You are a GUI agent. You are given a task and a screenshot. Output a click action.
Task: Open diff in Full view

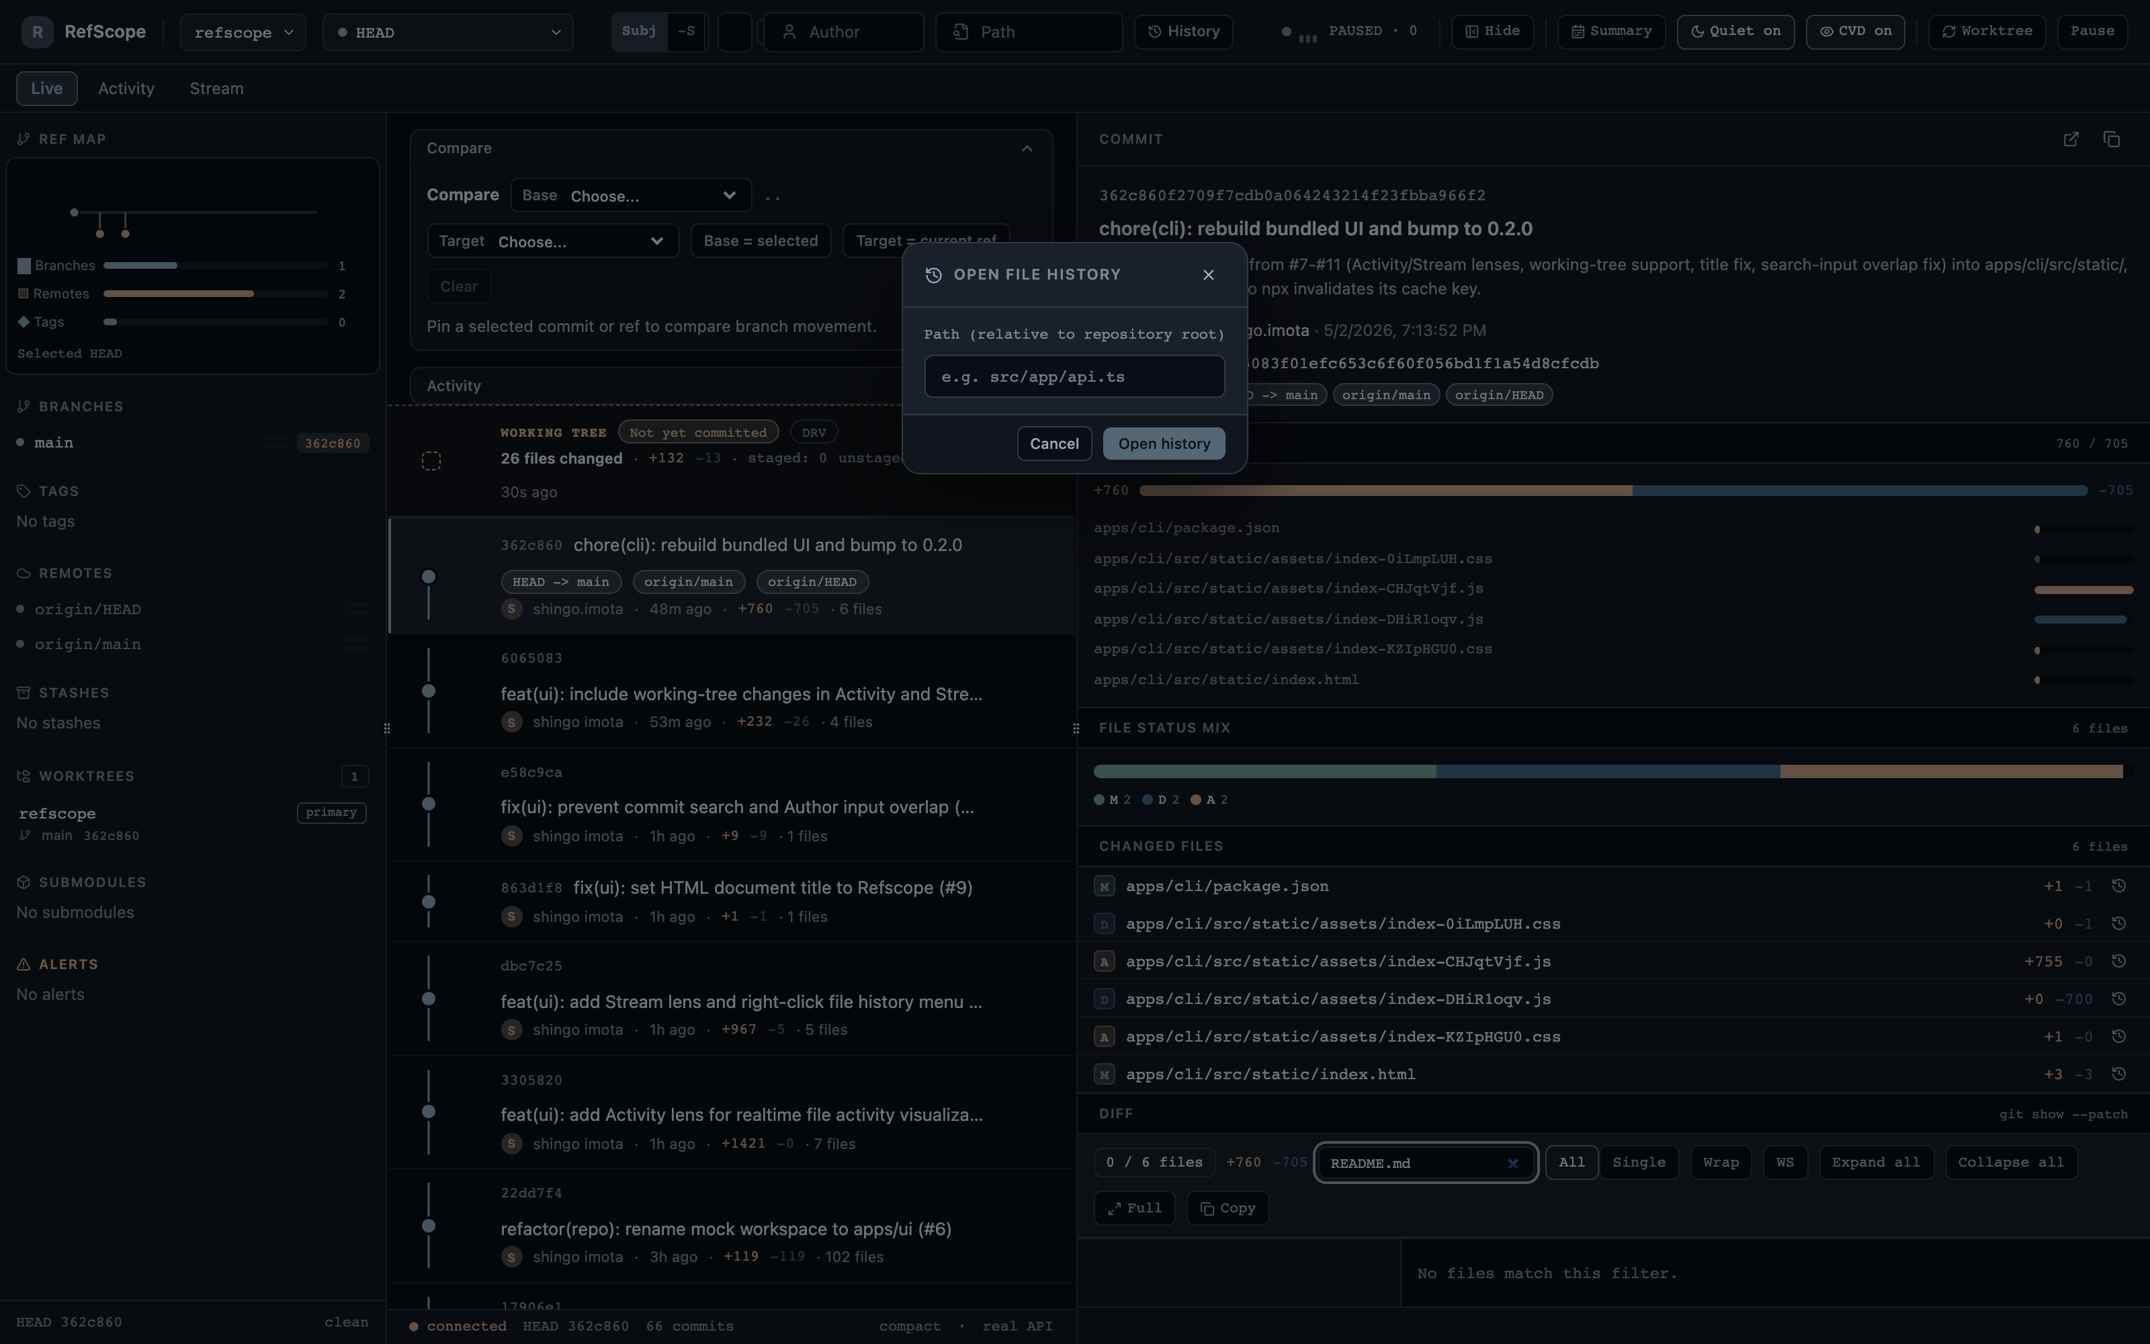click(x=1135, y=1208)
